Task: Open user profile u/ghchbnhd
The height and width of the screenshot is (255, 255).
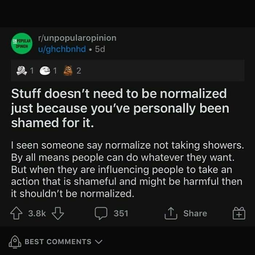Action: tap(62, 49)
